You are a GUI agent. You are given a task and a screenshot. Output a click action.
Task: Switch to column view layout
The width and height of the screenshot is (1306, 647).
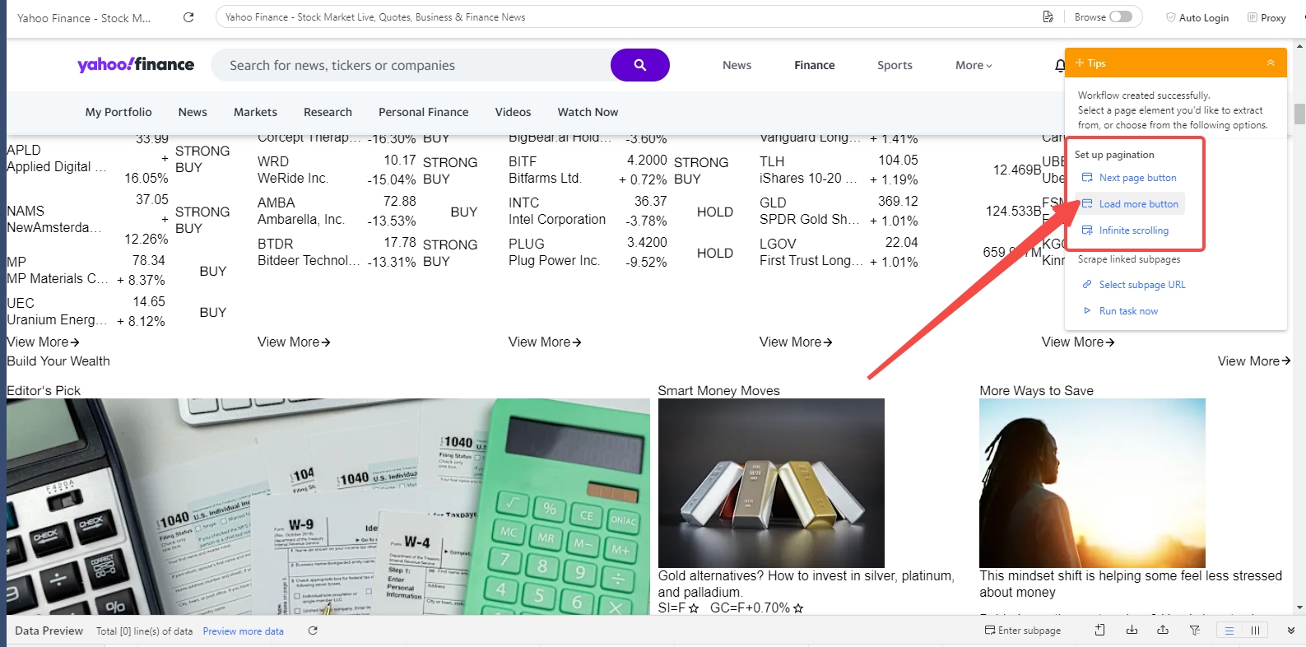click(x=1255, y=631)
